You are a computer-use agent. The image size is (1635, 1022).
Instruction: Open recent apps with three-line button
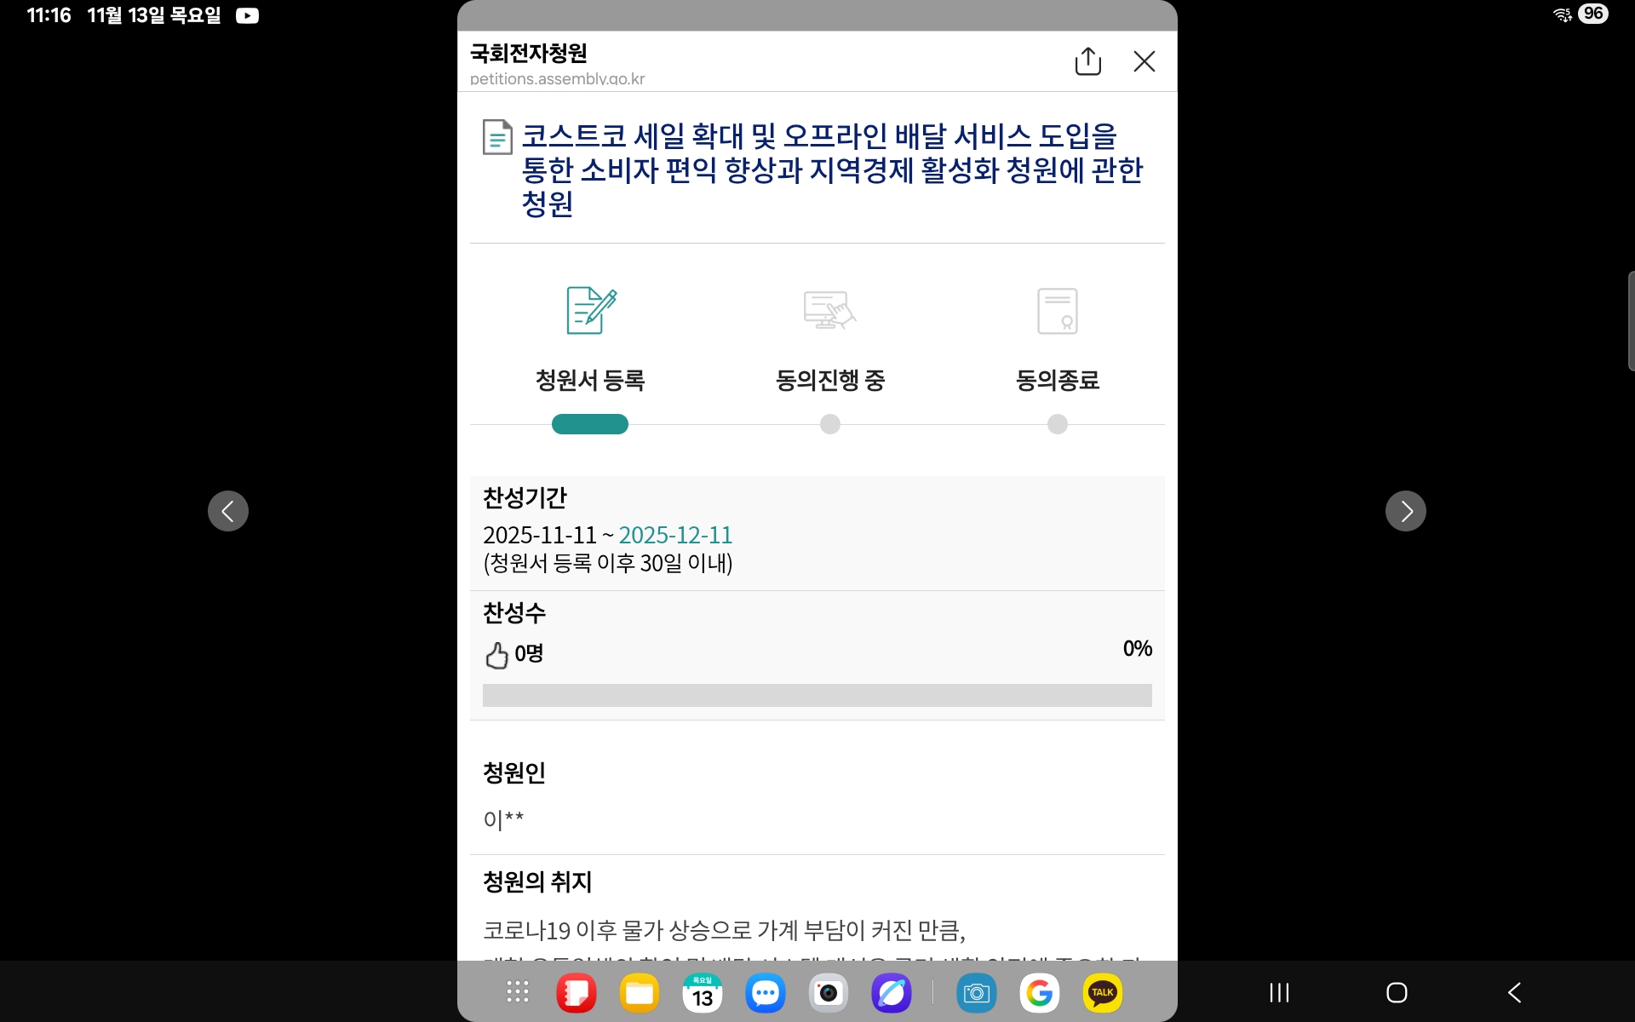(1279, 992)
